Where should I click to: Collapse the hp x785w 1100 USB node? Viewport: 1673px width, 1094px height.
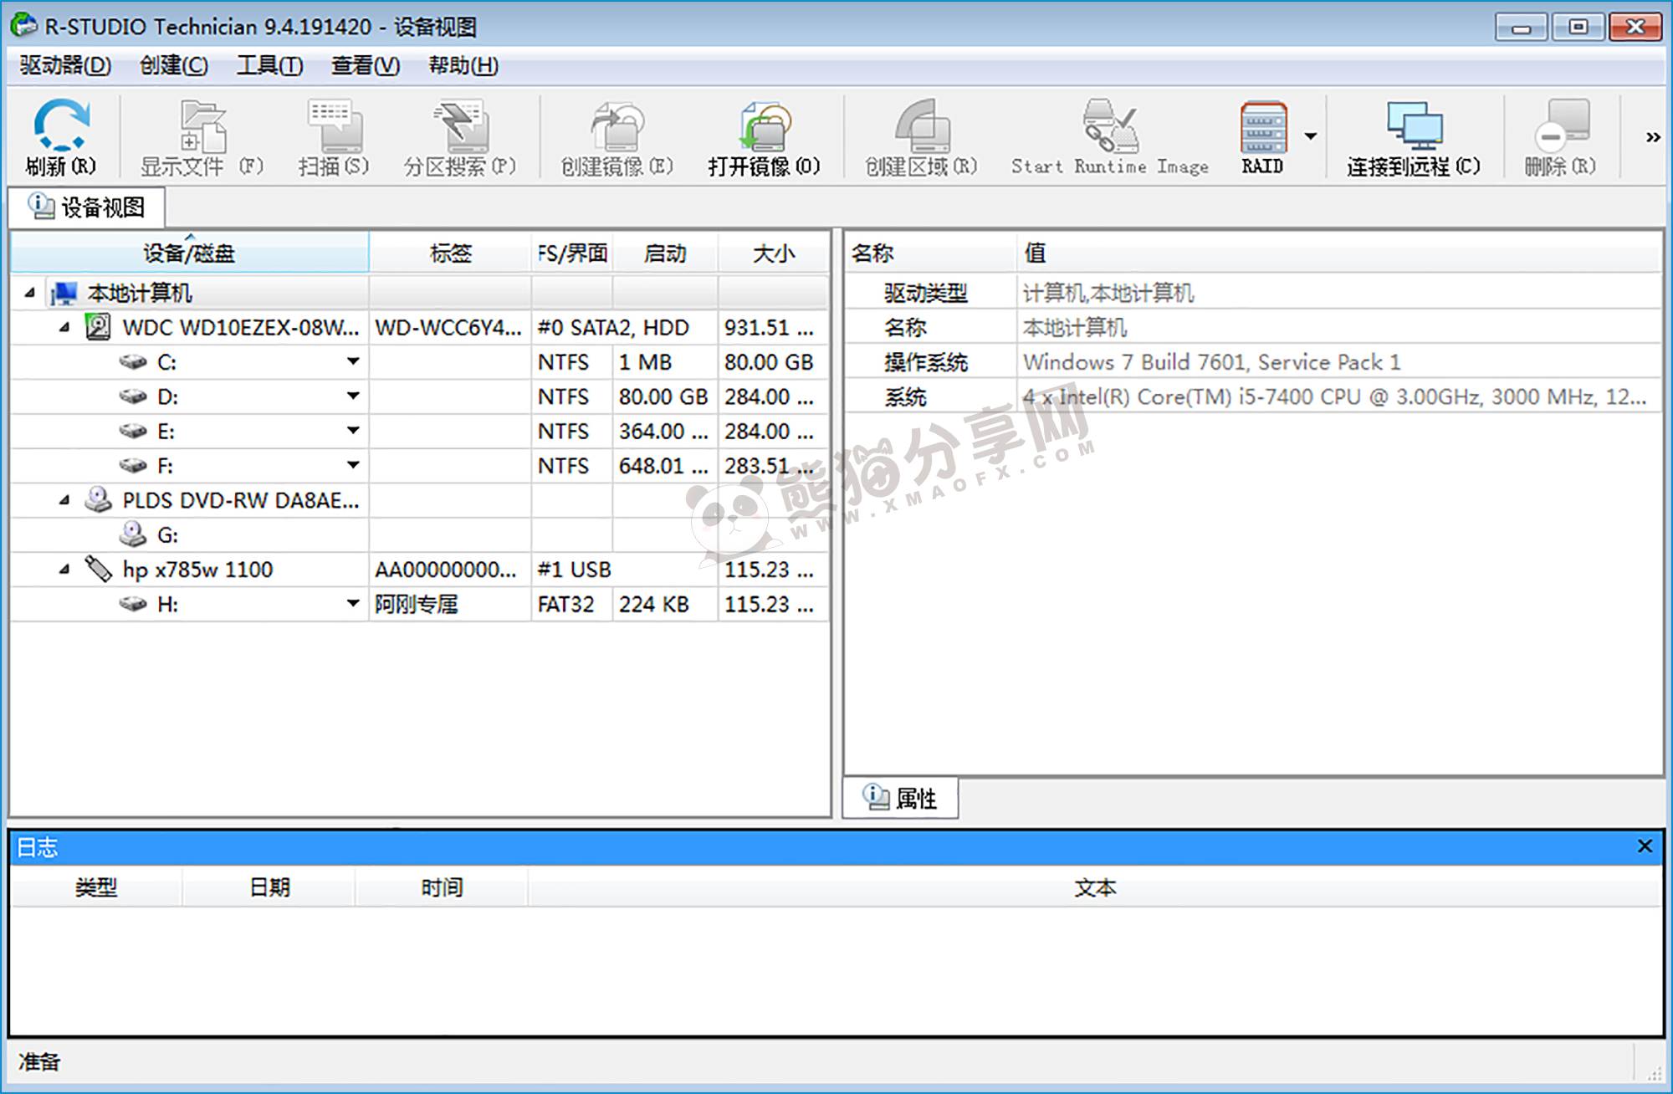click(x=64, y=570)
